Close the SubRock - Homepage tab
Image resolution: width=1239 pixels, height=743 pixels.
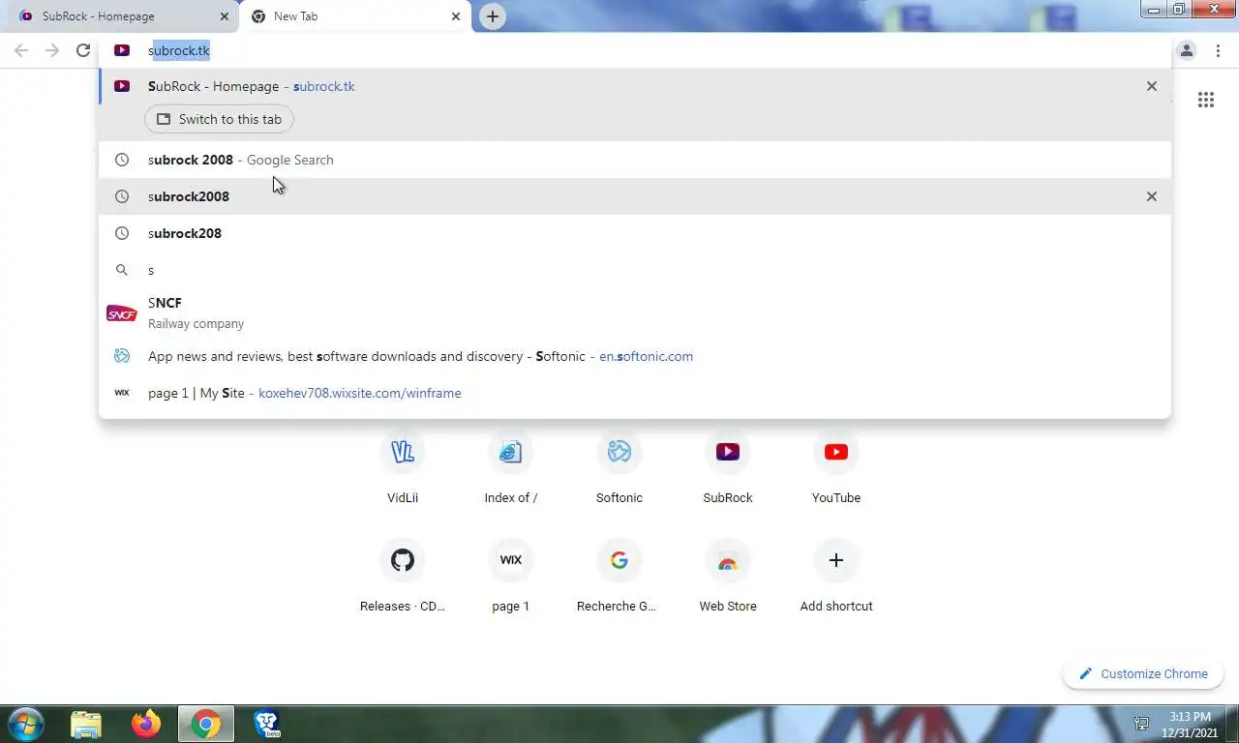coord(225,16)
